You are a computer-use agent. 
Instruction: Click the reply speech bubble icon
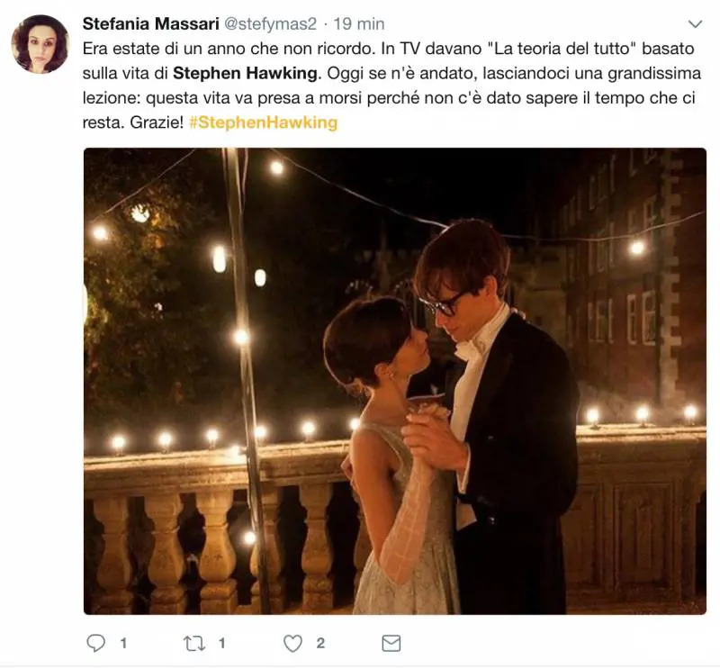pyautogui.click(x=96, y=643)
